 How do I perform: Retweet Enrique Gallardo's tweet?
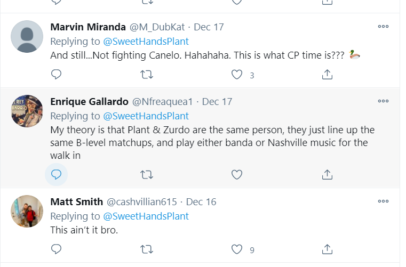(x=146, y=174)
